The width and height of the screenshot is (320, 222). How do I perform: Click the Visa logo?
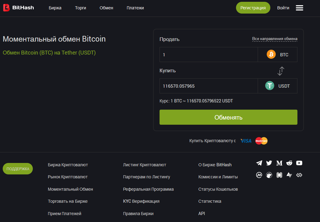[246, 141]
